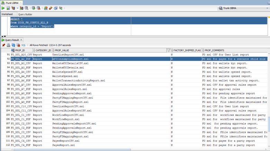This screenshot has height=151, width=270.
Task: Close the Query Result tab
Action: pos(21,40)
